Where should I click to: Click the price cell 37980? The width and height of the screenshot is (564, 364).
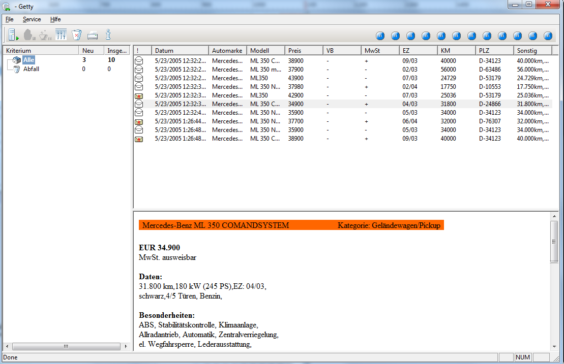(295, 86)
